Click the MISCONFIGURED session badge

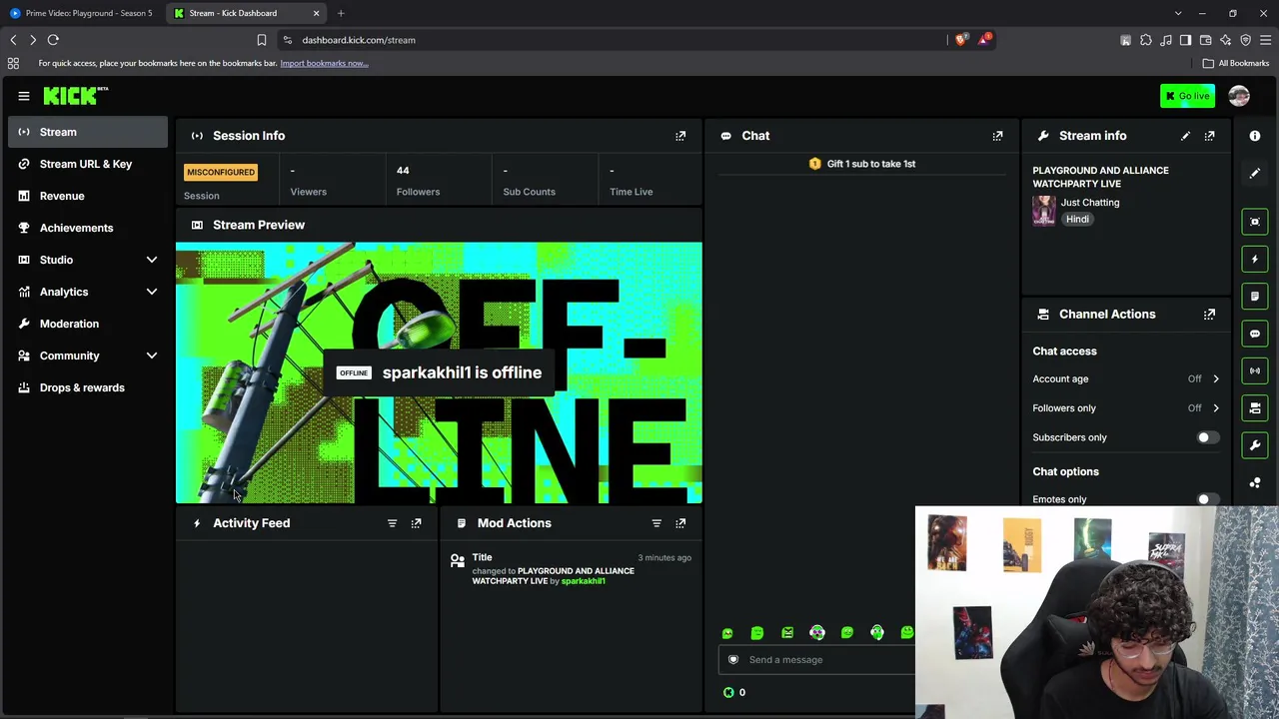[221, 172]
